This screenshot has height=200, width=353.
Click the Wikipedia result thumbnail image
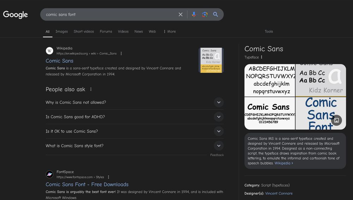click(x=211, y=60)
